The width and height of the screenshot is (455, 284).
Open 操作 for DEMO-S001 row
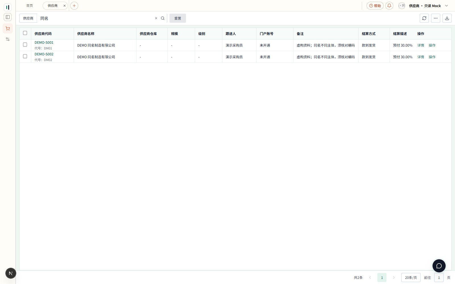click(432, 45)
